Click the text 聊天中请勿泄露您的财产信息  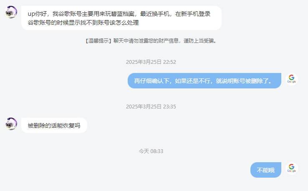click(146, 41)
